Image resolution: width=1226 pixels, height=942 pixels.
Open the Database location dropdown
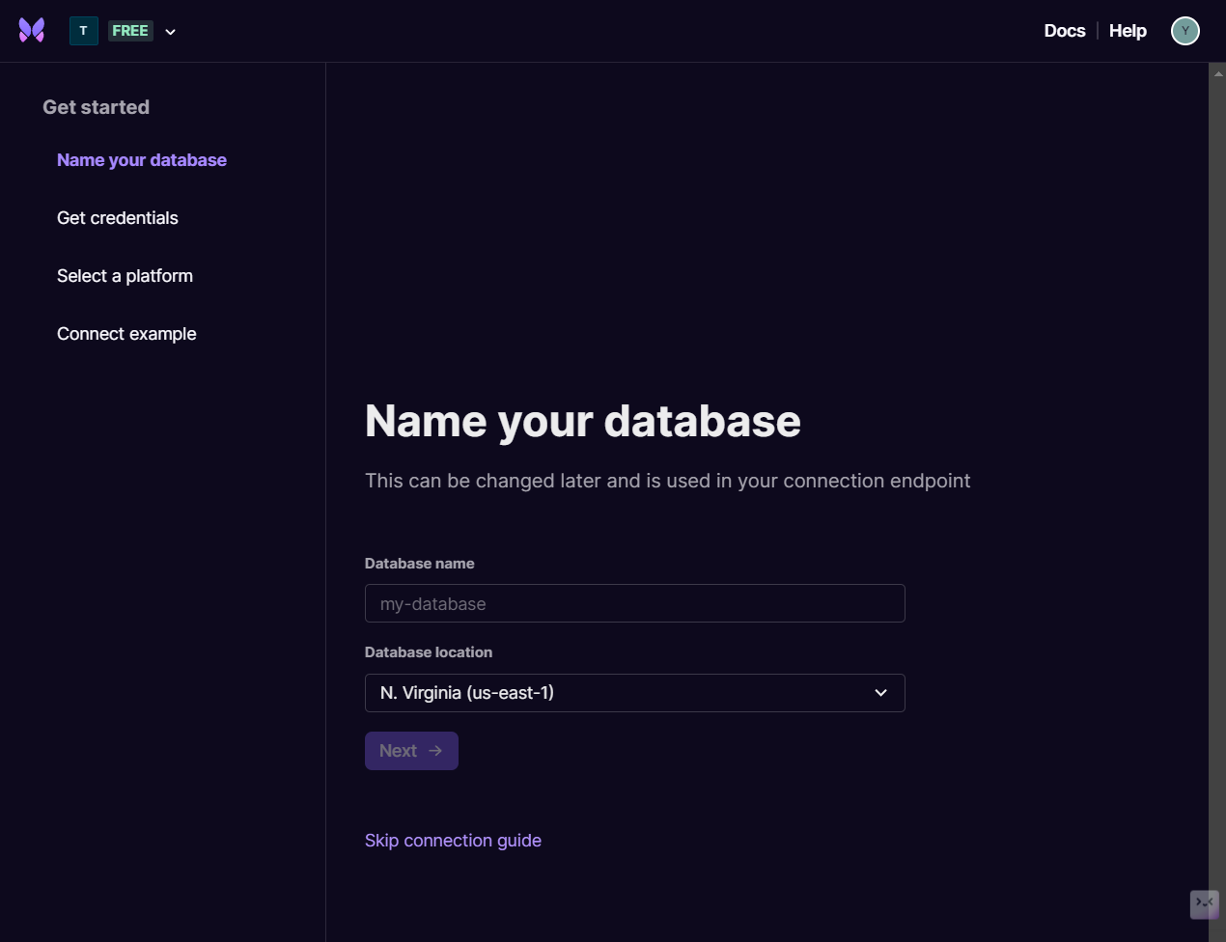pos(618,693)
